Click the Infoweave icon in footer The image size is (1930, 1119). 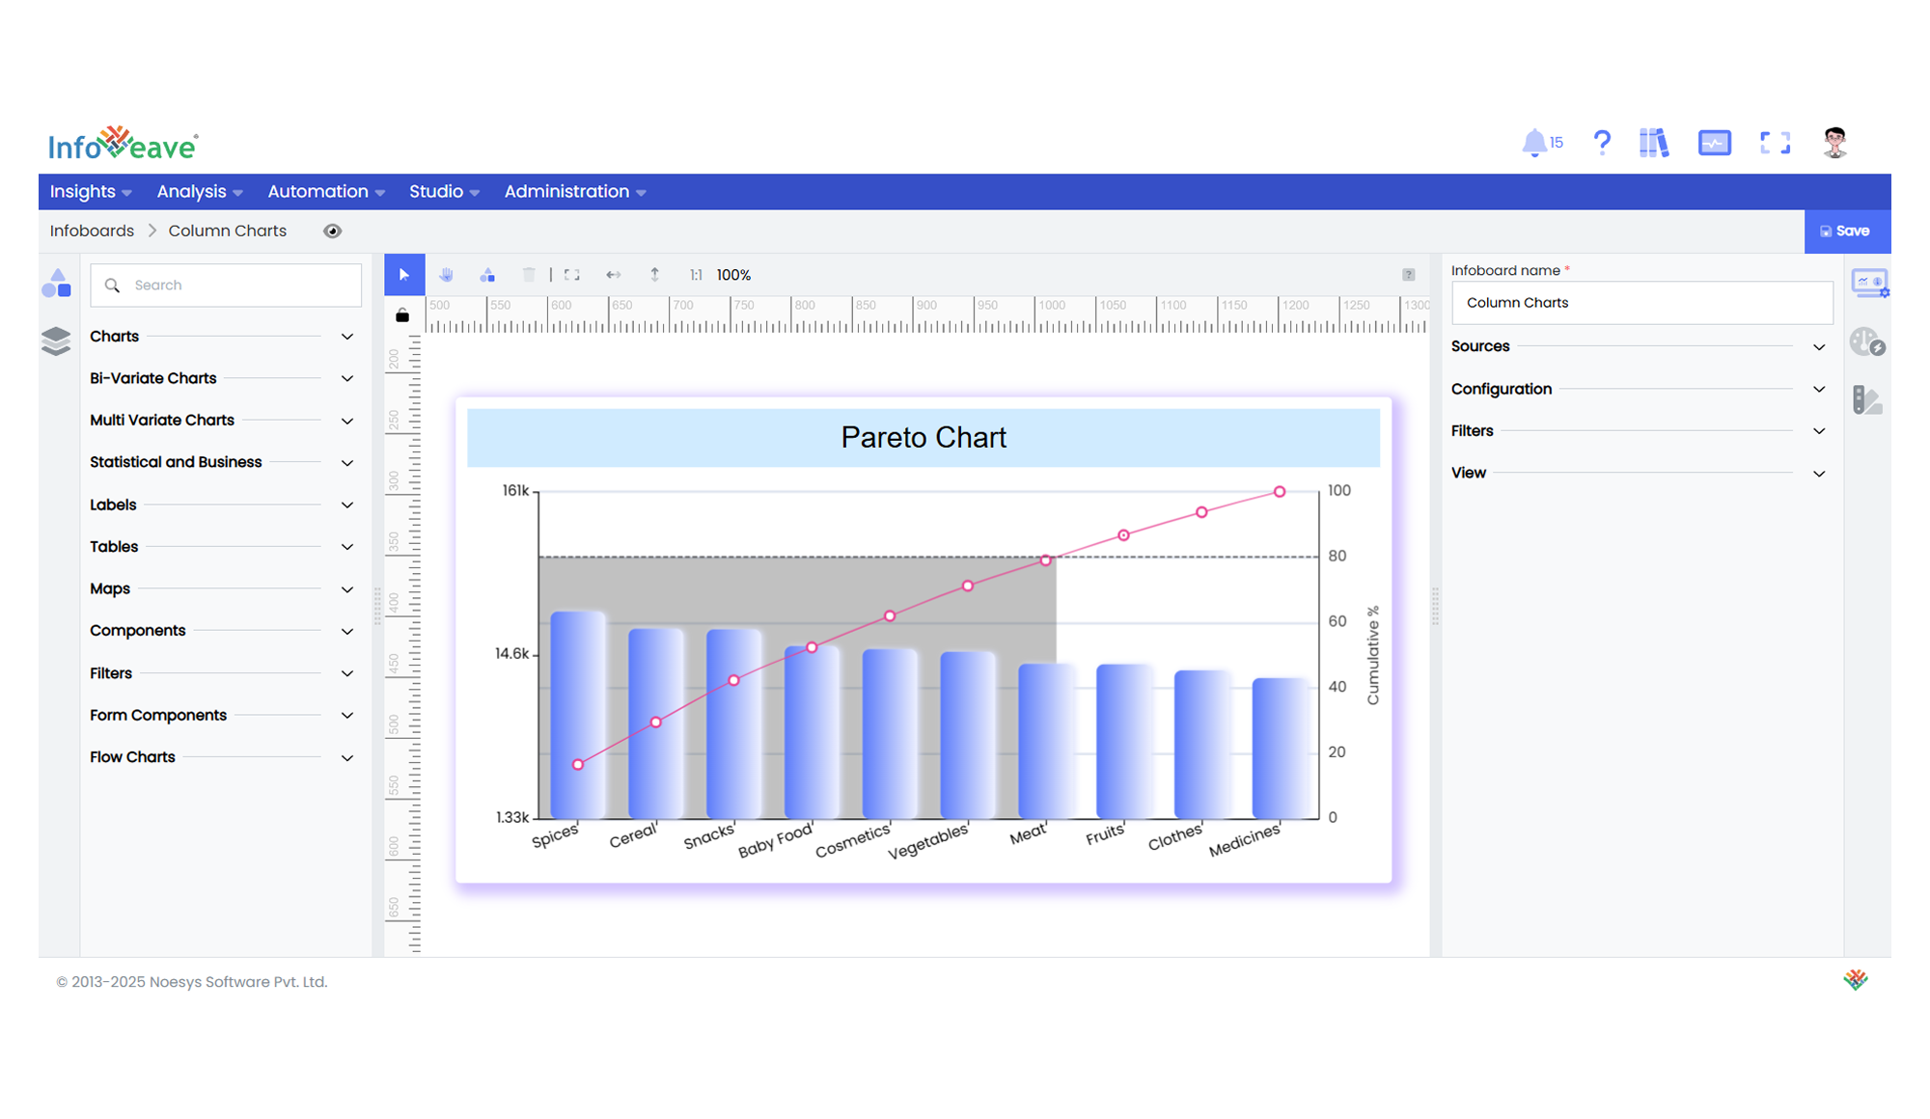[1856, 980]
